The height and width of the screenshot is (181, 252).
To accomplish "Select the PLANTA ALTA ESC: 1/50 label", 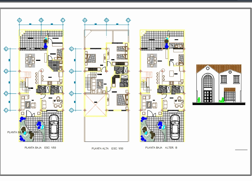I will pyautogui.click(x=107, y=148).
